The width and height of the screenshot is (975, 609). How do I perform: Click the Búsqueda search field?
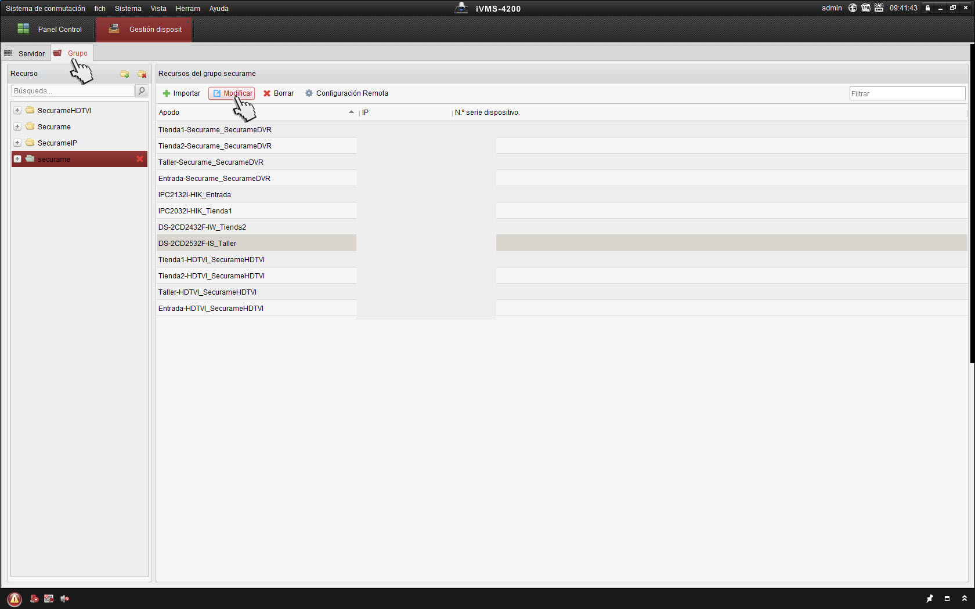coord(73,91)
